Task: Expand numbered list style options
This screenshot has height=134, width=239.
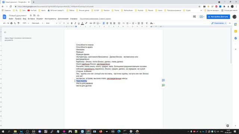Action: 136,23
